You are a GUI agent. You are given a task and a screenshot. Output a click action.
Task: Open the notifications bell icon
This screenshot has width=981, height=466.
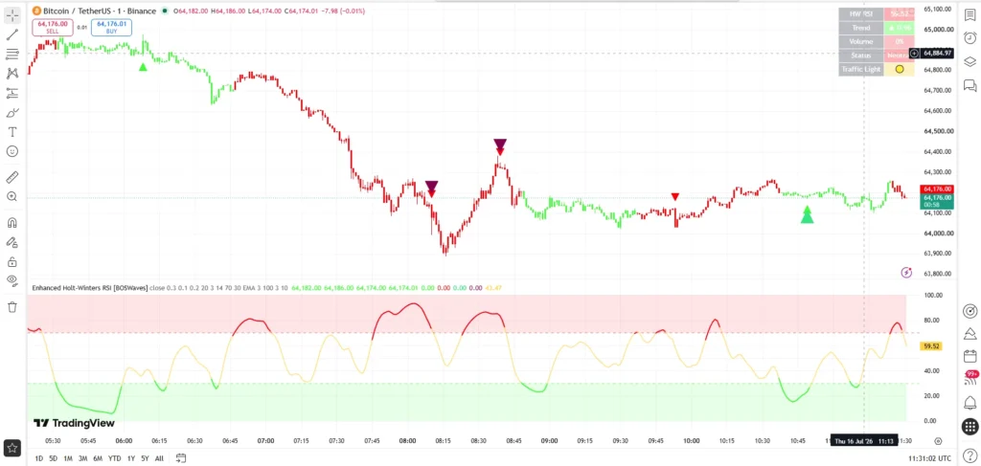point(970,403)
